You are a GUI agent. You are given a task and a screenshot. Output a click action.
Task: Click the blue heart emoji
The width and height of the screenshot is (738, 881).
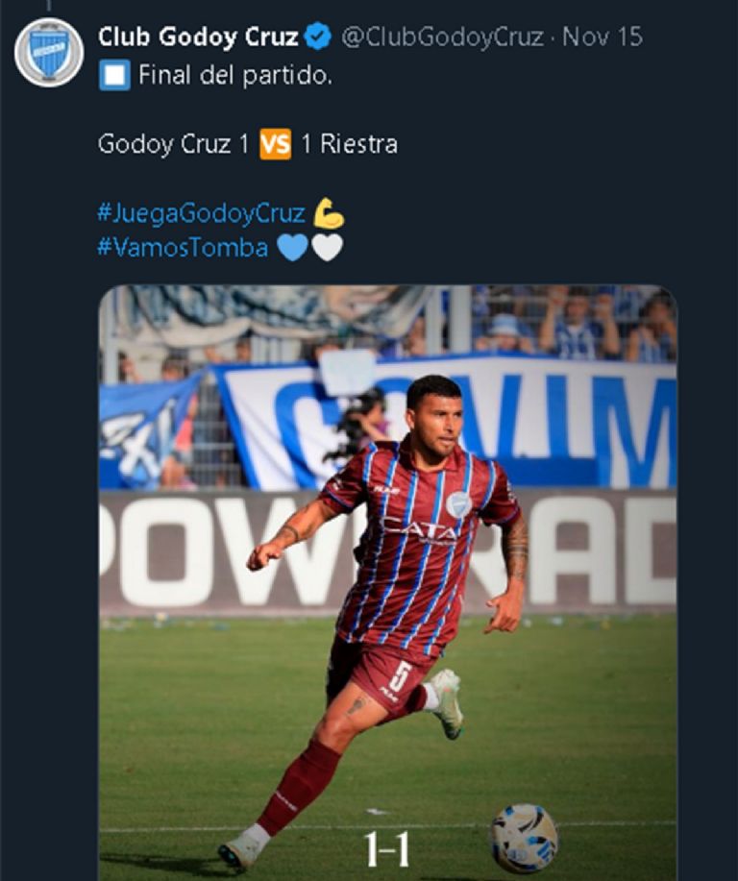tap(292, 247)
